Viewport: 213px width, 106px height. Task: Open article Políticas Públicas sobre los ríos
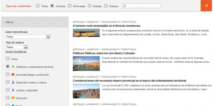(104, 53)
